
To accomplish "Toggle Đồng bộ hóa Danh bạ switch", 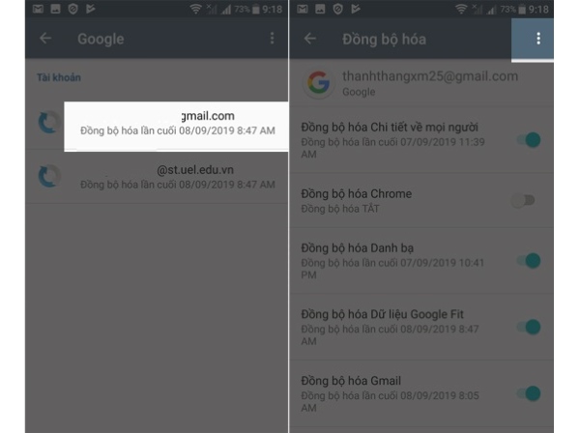I will [x=530, y=261].
